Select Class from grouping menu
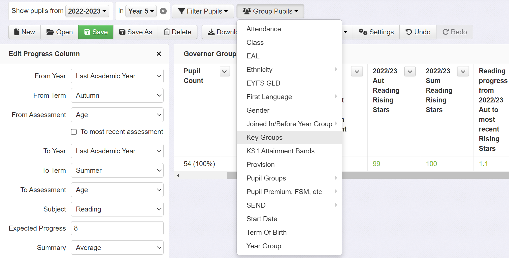The height and width of the screenshot is (258, 509). [289, 43]
